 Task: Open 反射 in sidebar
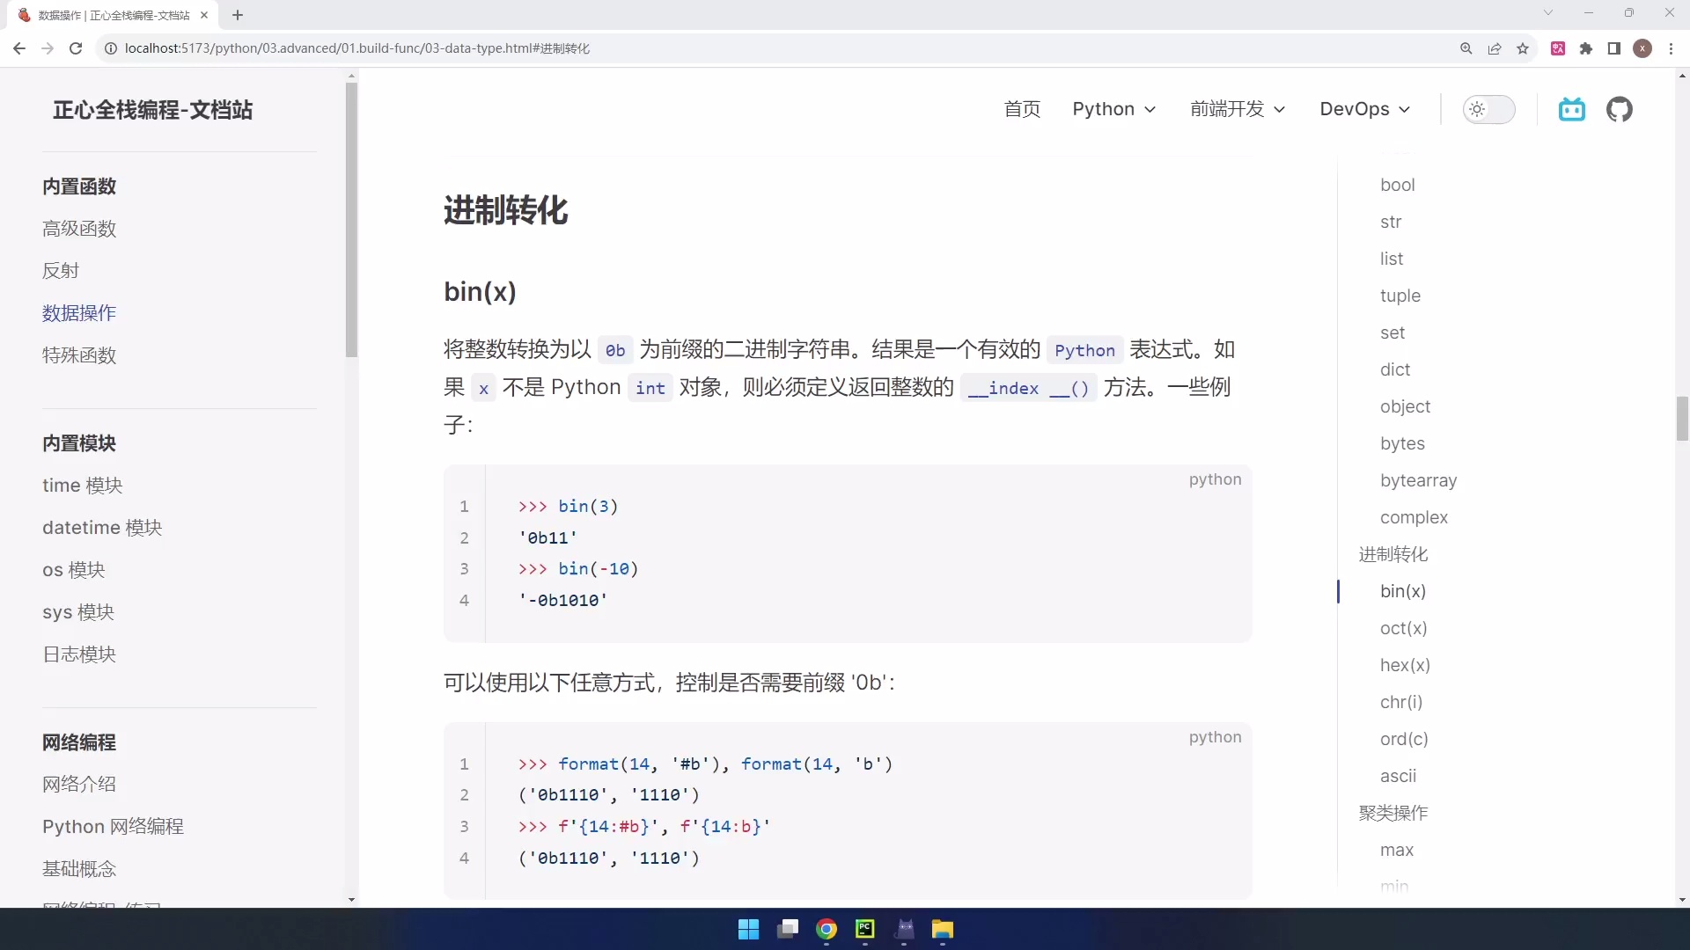point(61,271)
